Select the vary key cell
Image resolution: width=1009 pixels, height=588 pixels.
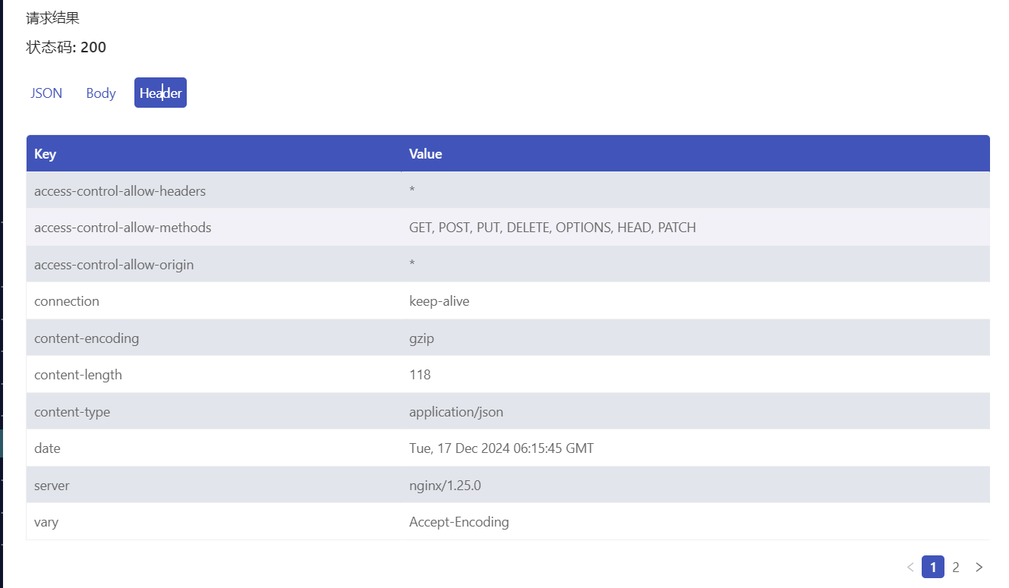(214, 522)
